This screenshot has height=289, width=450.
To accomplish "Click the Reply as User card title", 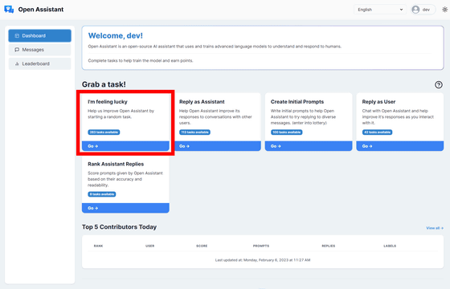I will point(378,102).
